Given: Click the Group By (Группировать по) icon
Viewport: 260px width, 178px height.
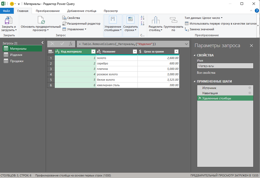Looking at the screenshot, I should pos(173,20).
